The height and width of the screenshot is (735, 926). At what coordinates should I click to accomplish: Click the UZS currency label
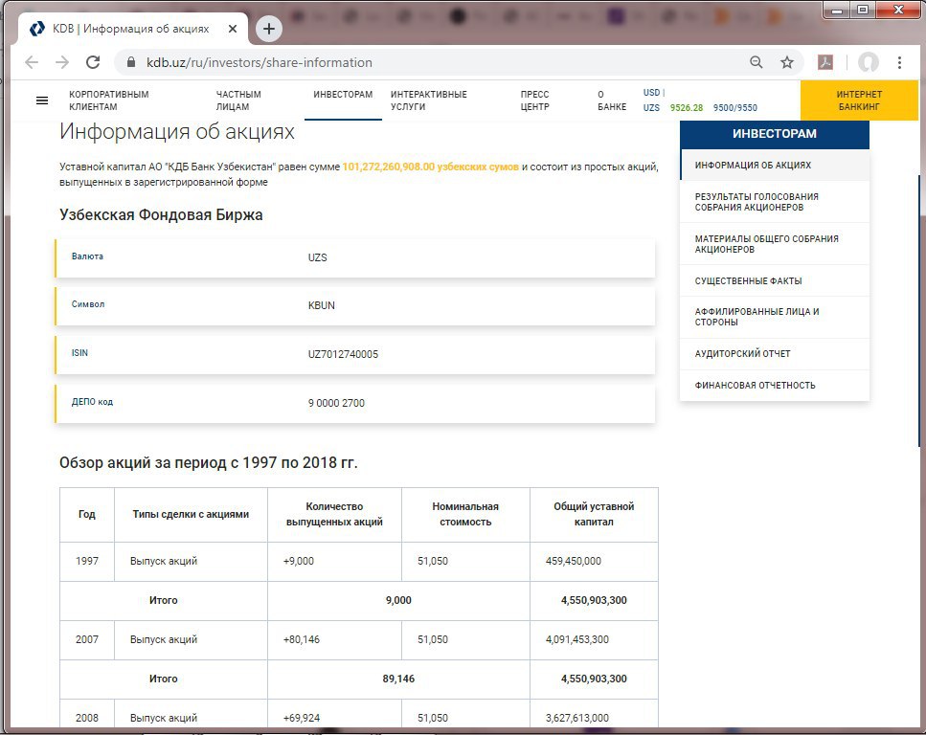(x=651, y=108)
